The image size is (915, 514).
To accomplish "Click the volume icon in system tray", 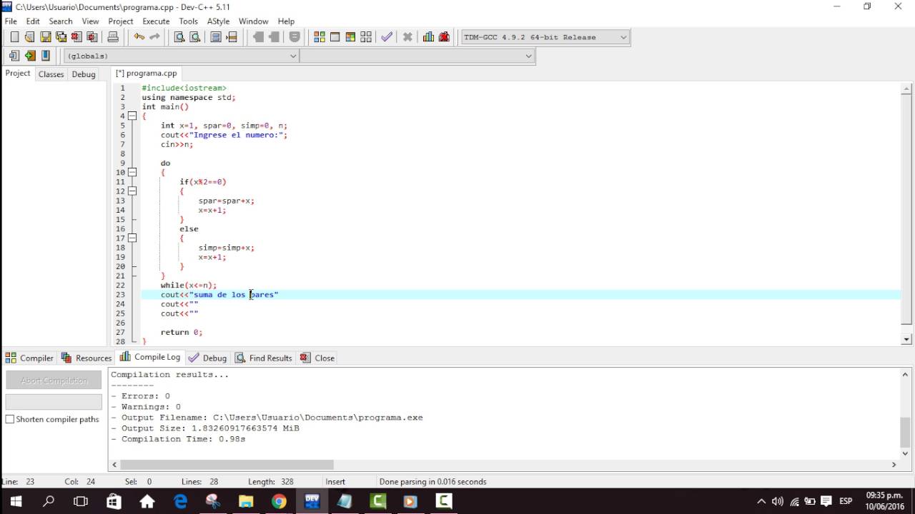I will point(777,501).
